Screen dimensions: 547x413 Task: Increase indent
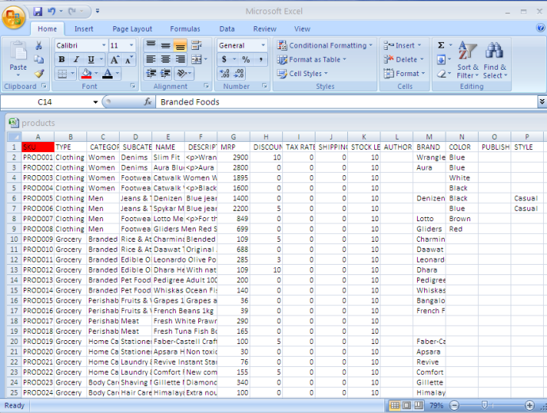[x=166, y=73]
